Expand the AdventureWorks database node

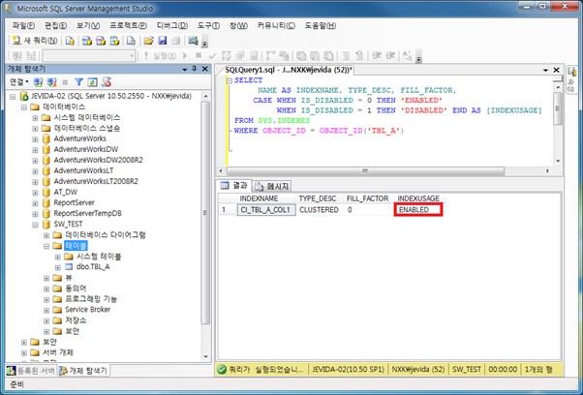pos(35,139)
